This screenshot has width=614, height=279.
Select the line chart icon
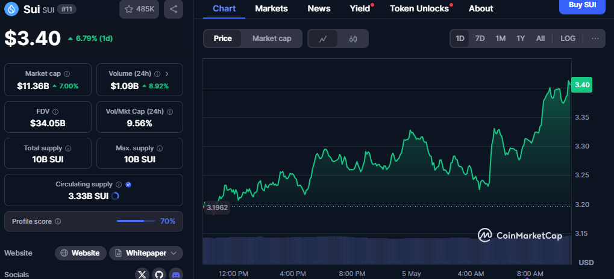click(x=323, y=38)
